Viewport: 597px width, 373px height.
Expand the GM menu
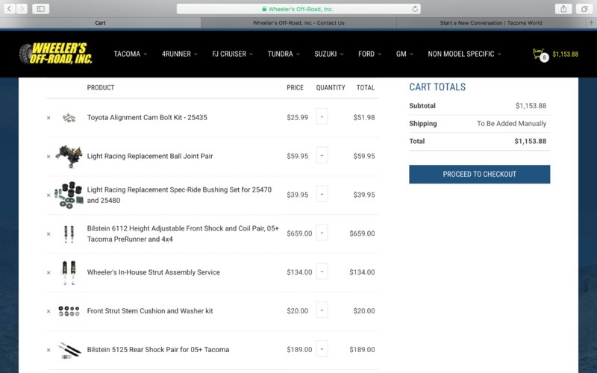pyautogui.click(x=404, y=54)
